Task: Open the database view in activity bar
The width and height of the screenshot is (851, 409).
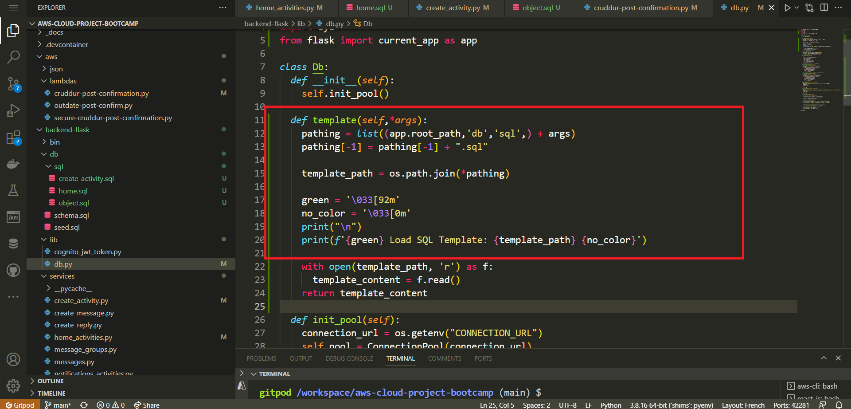Action: [13, 244]
